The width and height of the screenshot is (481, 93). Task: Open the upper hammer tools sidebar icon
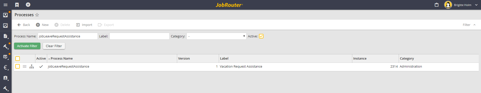pos(6,47)
